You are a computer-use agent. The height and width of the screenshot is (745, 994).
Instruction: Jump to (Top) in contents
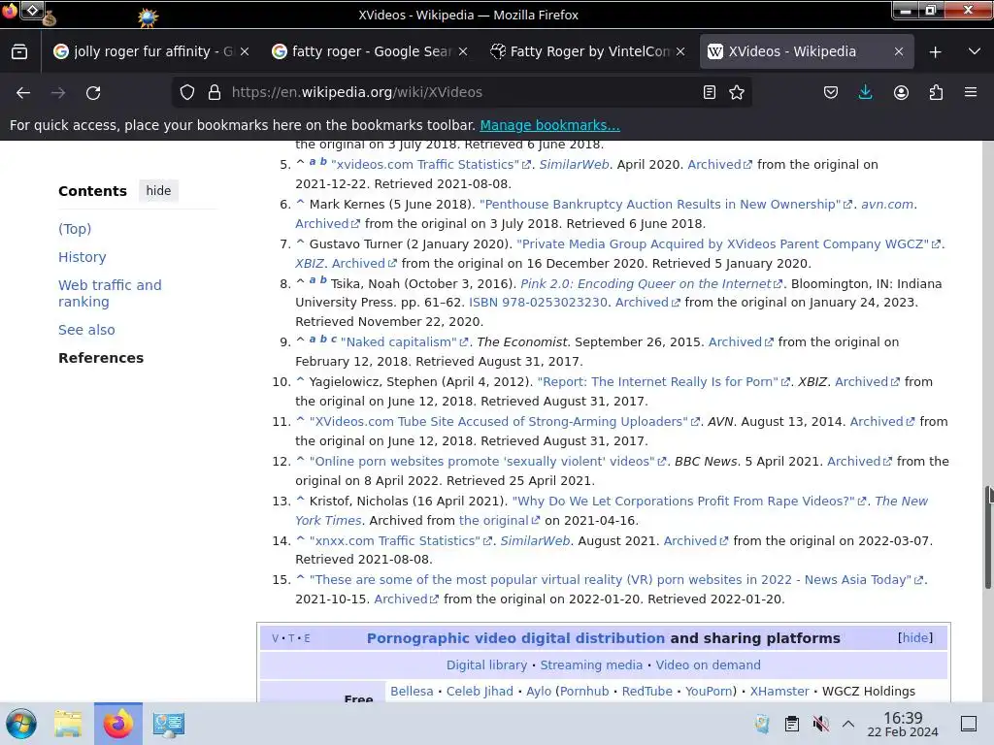[x=75, y=229]
